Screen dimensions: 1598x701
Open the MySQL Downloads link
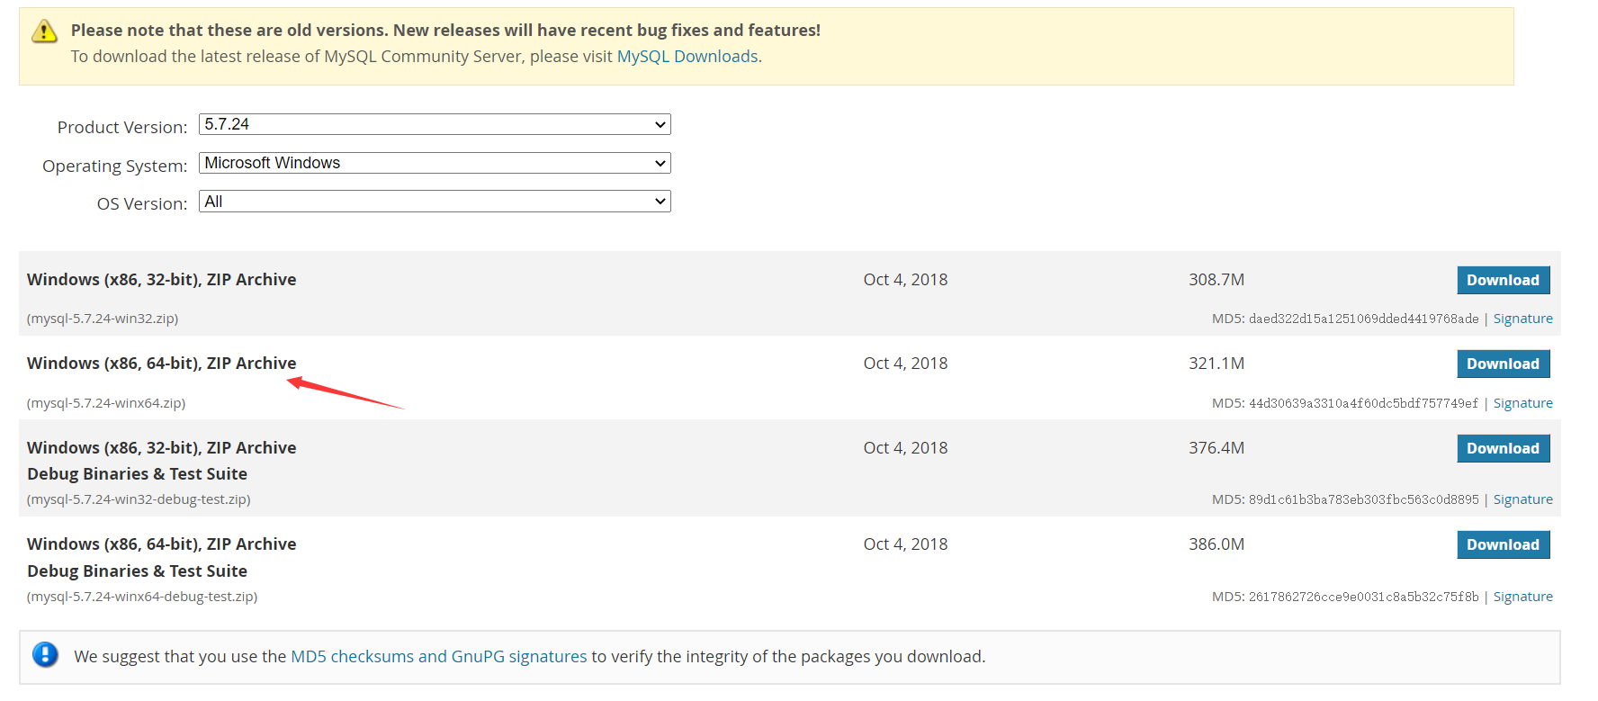687,56
